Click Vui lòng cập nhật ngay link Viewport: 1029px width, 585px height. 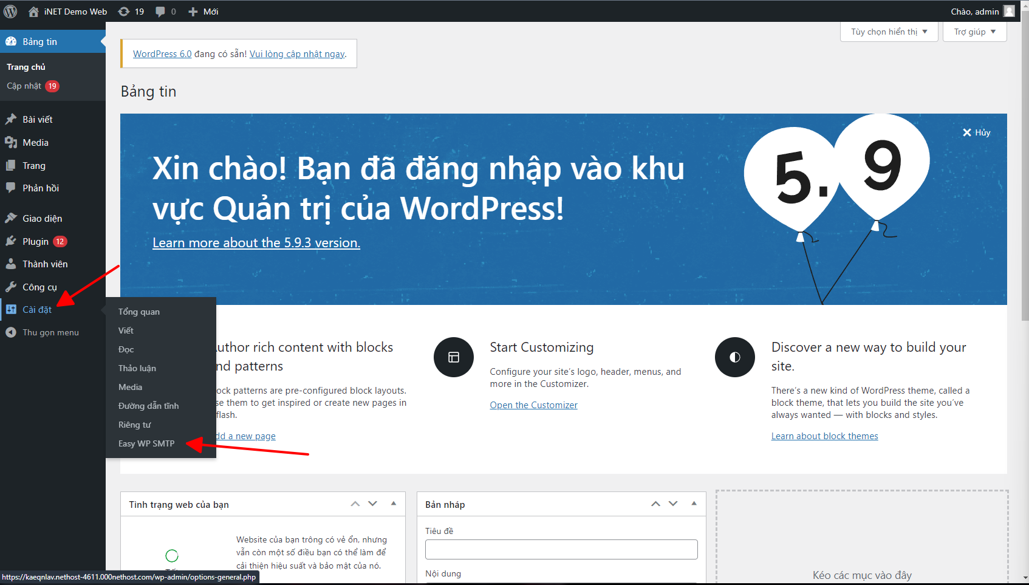coord(297,54)
